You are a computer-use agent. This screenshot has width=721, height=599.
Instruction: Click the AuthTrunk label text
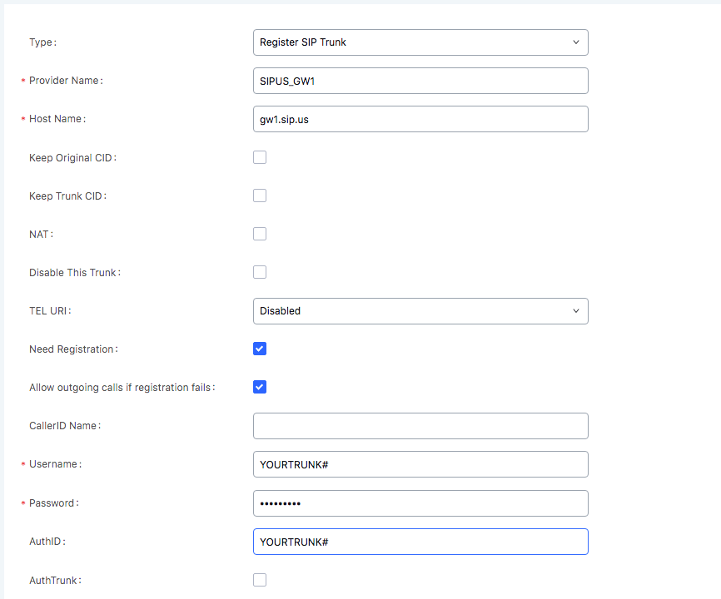click(x=55, y=581)
